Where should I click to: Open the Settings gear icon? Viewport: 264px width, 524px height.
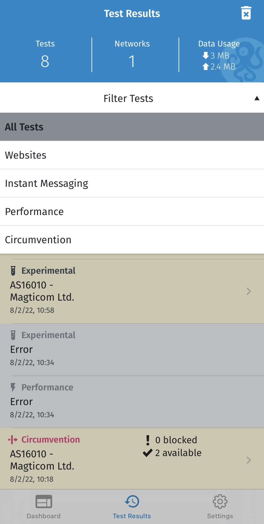pyautogui.click(x=220, y=502)
